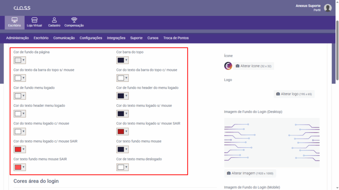
Task: Click red swatch for texto fundo menu mouse SAIR
Action: pos(18,167)
